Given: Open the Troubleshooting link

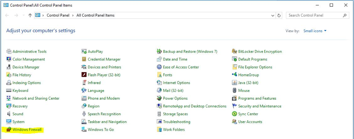Looking at the screenshot, I should point(176,122).
